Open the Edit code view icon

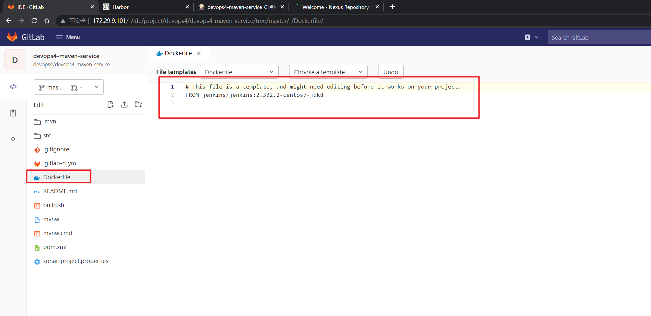pos(13,87)
